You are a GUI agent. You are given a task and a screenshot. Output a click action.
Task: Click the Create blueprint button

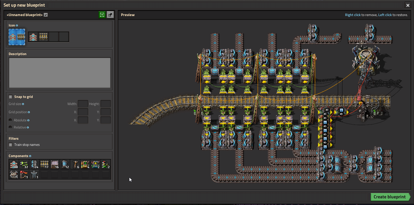pos(389,197)
